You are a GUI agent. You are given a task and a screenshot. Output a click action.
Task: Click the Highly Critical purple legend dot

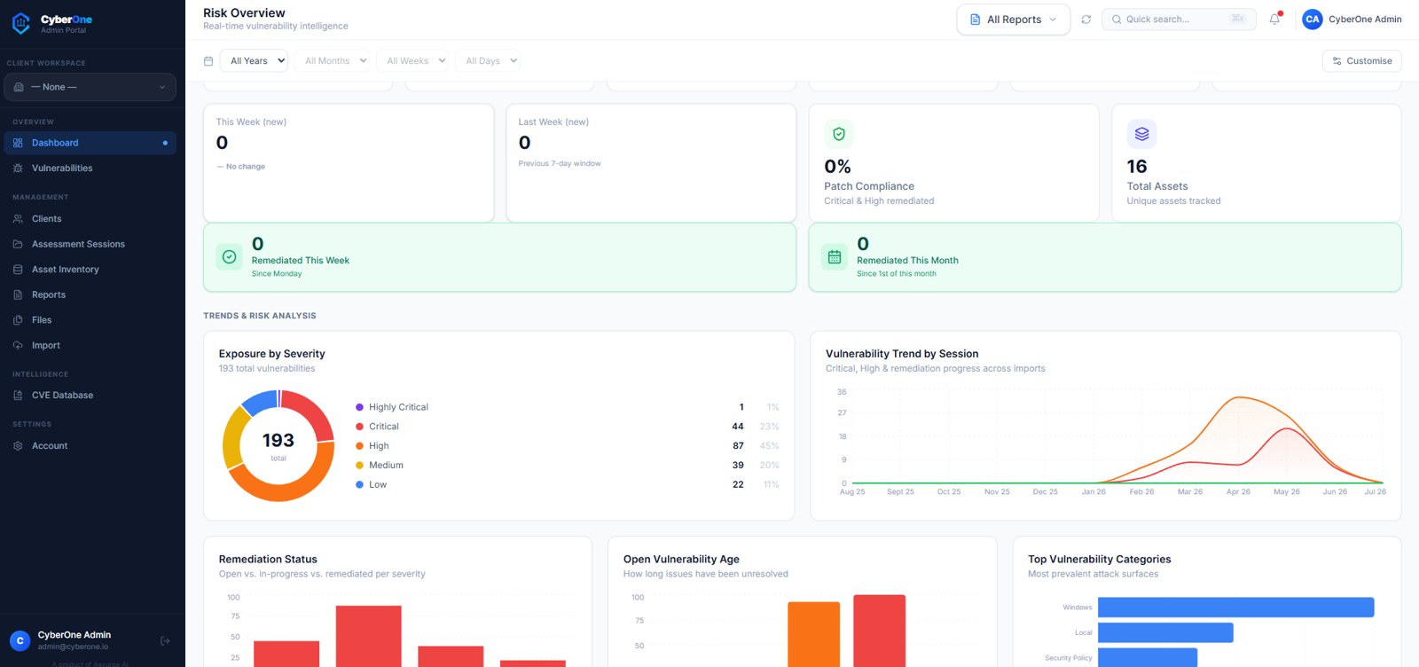359,407
